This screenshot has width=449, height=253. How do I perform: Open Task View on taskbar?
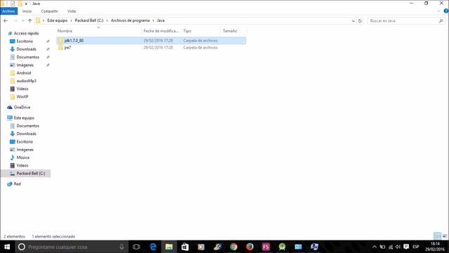click(137, 247)
